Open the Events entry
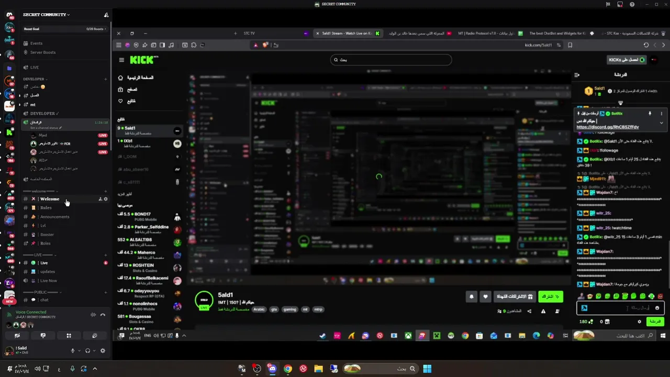Image resolution: width=670 pixels, height=377 pixels. tap(65, 43)
